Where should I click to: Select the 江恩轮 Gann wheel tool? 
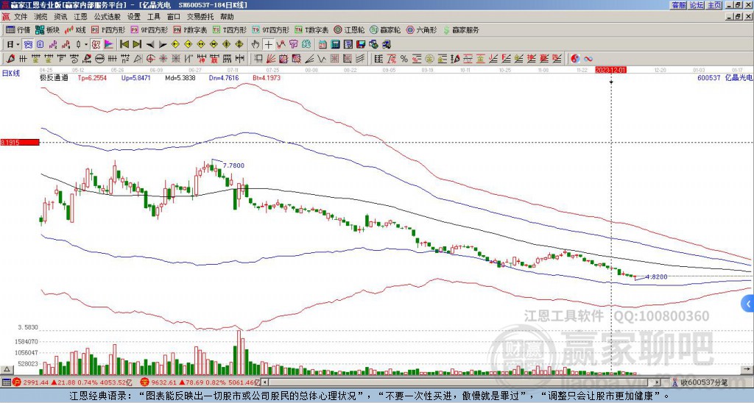[349, 29]
